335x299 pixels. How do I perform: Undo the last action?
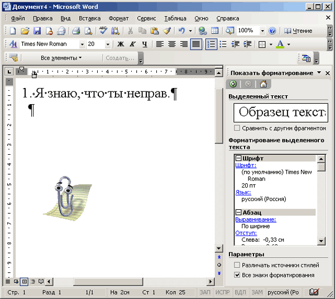(x=181, y=31)
